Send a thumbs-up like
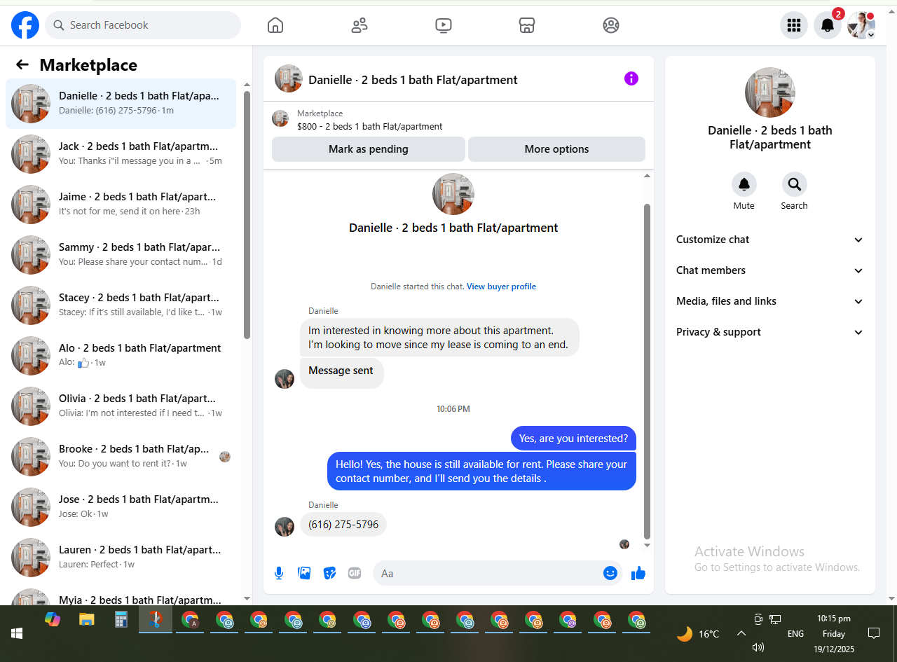 point(638,573)
